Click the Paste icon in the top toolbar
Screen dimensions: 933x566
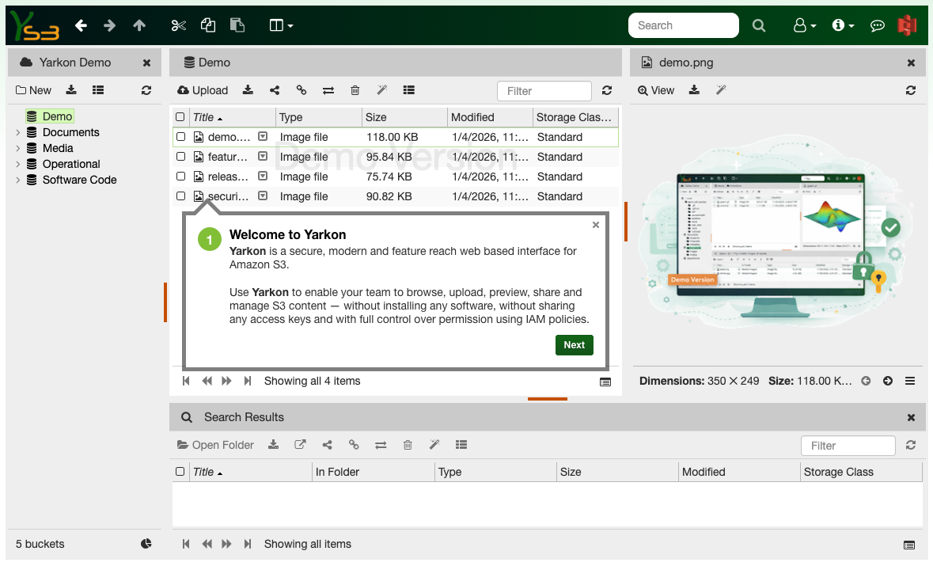237,25
